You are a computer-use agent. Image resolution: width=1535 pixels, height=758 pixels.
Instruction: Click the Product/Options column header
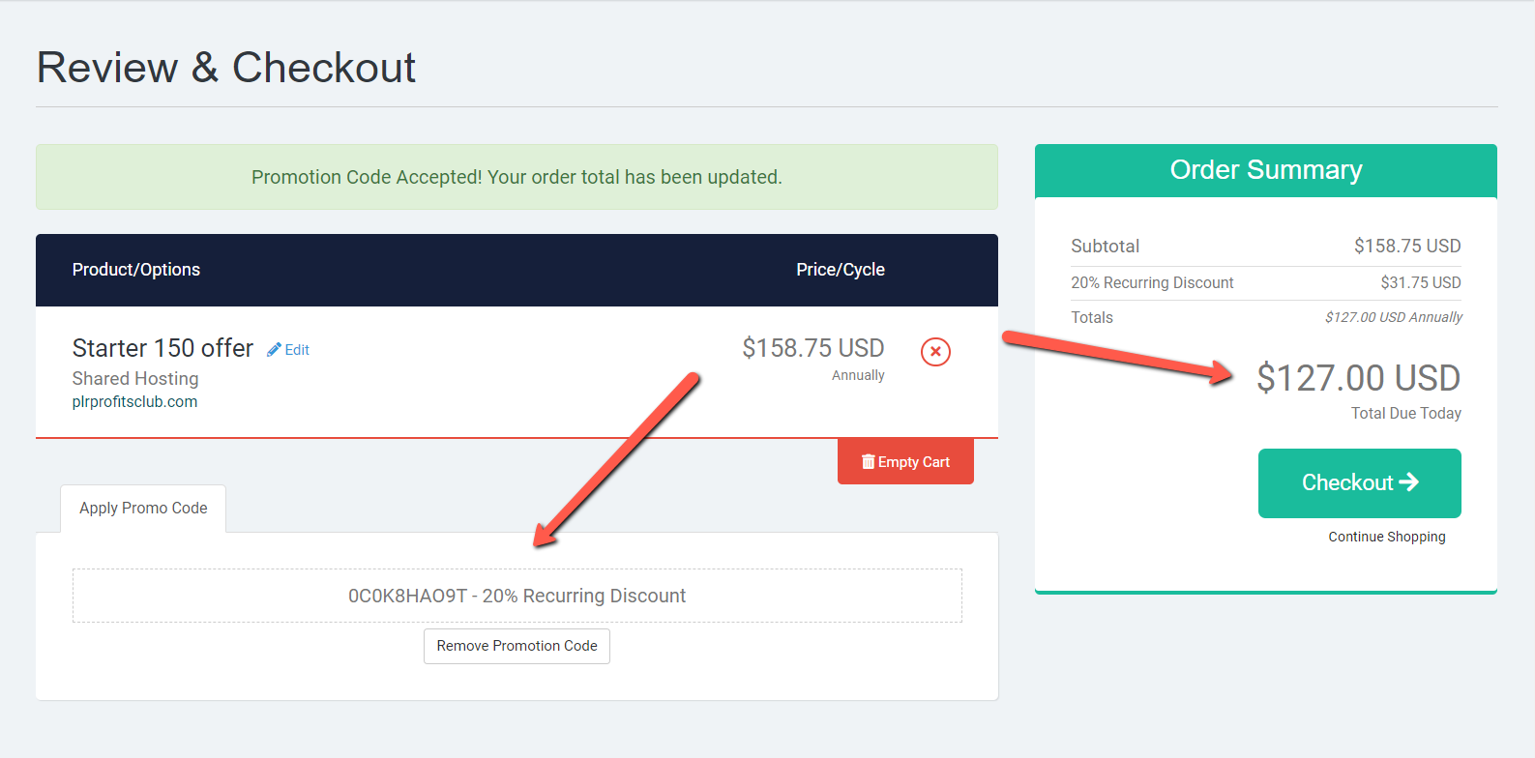coord(136,270)
